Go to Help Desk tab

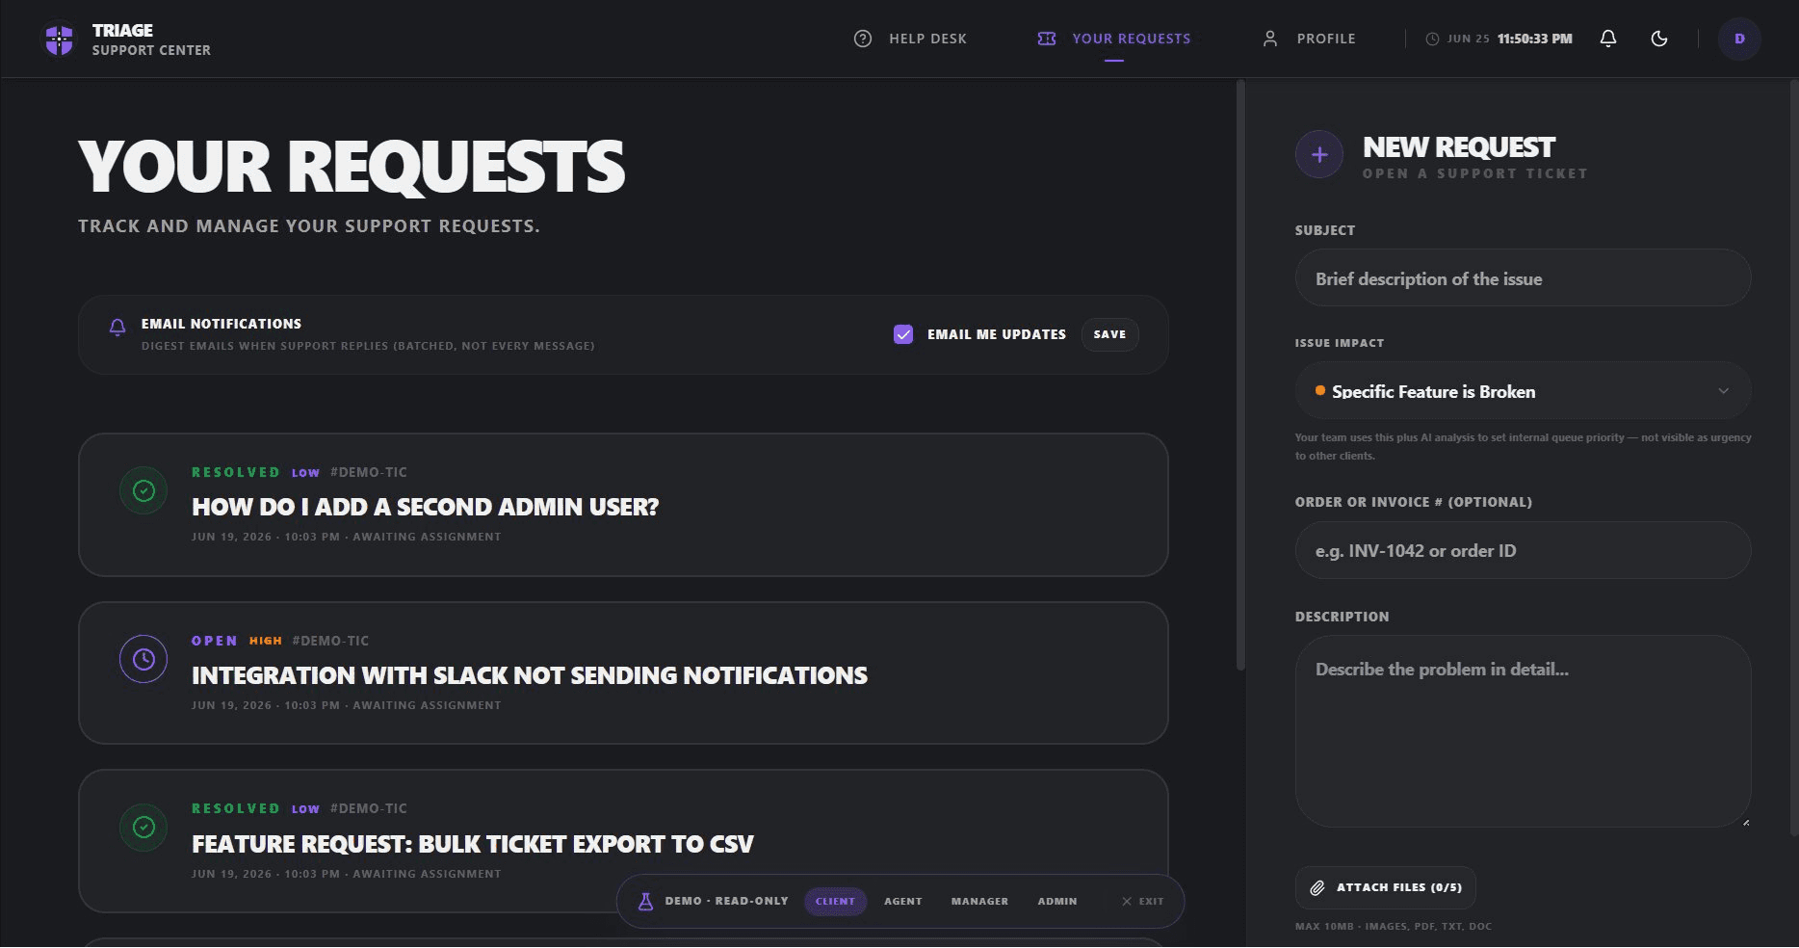point(910,39)
